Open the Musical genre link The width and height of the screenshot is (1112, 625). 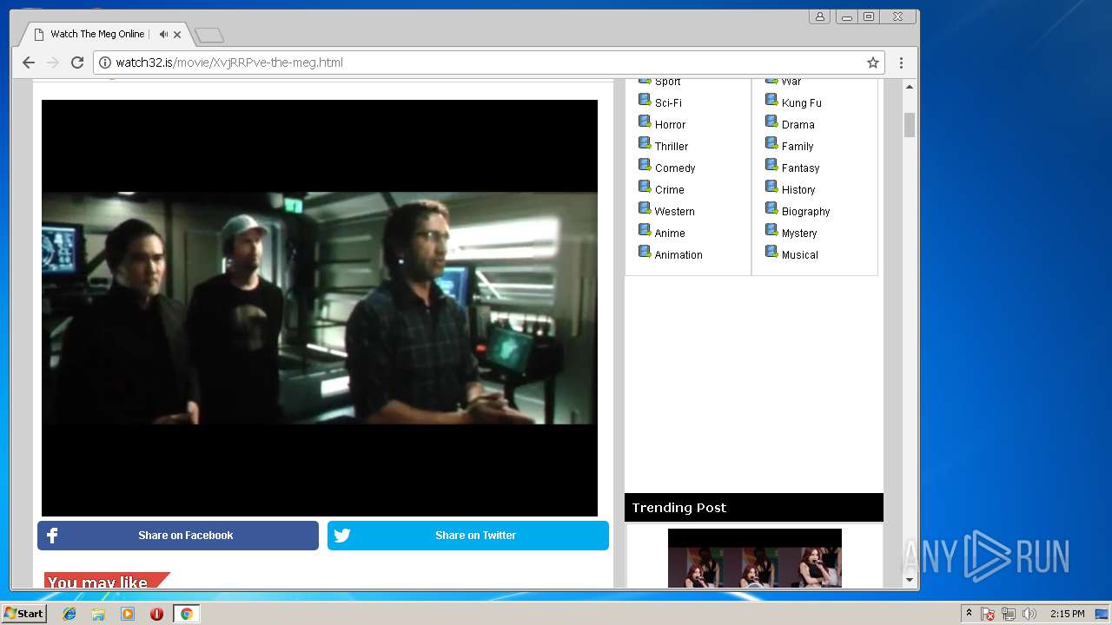pos(800,255)
